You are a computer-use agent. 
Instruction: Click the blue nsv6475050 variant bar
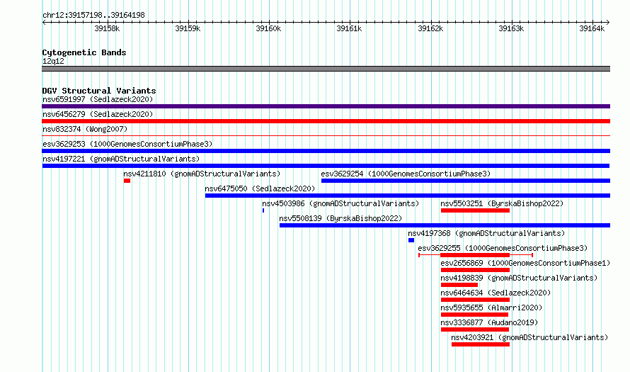pos(408,196)
